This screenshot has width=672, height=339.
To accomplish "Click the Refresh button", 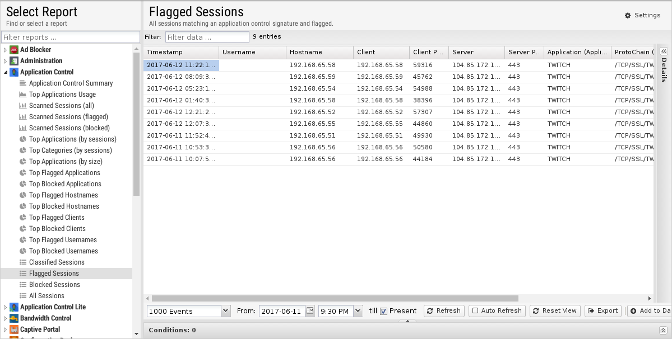I will pyautogui.click(x=444, y=311).
